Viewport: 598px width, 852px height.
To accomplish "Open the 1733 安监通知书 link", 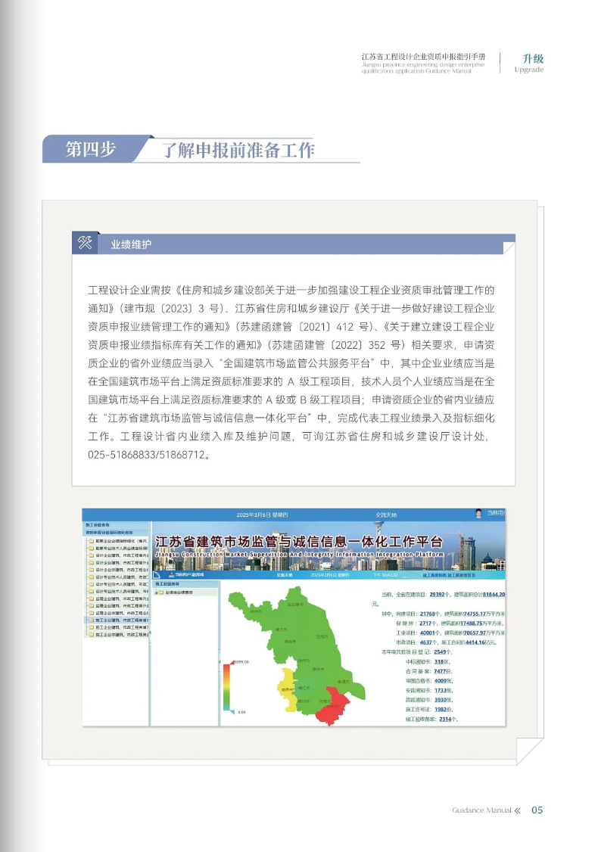I will tap(440, 691).
